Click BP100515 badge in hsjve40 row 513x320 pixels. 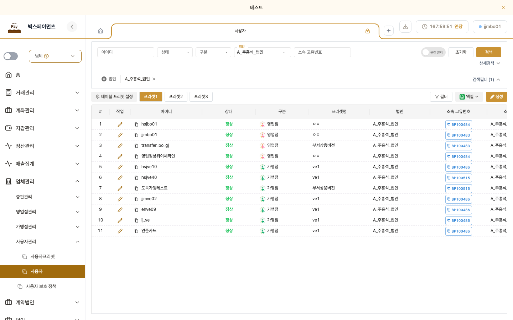pyautogui.click(x=458, y=178)
